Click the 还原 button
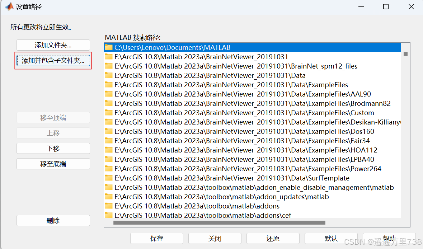 [273, 239]
